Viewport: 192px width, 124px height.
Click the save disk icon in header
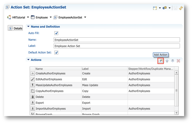pos(175,8)
